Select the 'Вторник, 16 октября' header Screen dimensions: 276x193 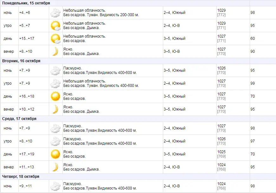tap(21, 61)
